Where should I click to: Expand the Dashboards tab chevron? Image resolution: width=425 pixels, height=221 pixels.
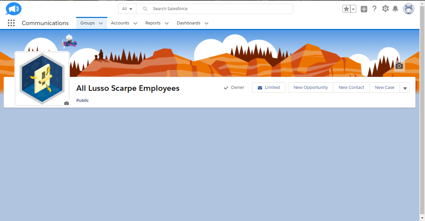click(x=206, y=23)
